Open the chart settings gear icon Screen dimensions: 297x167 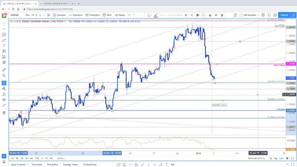tap(263, 15)
